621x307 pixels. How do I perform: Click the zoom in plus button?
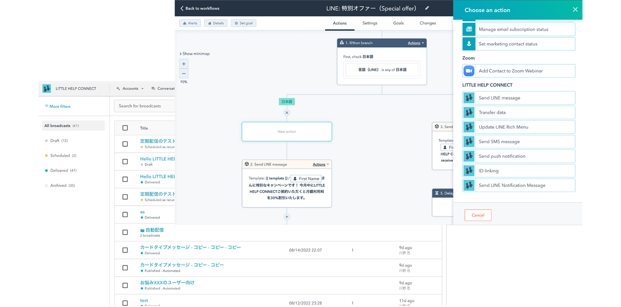184,64
